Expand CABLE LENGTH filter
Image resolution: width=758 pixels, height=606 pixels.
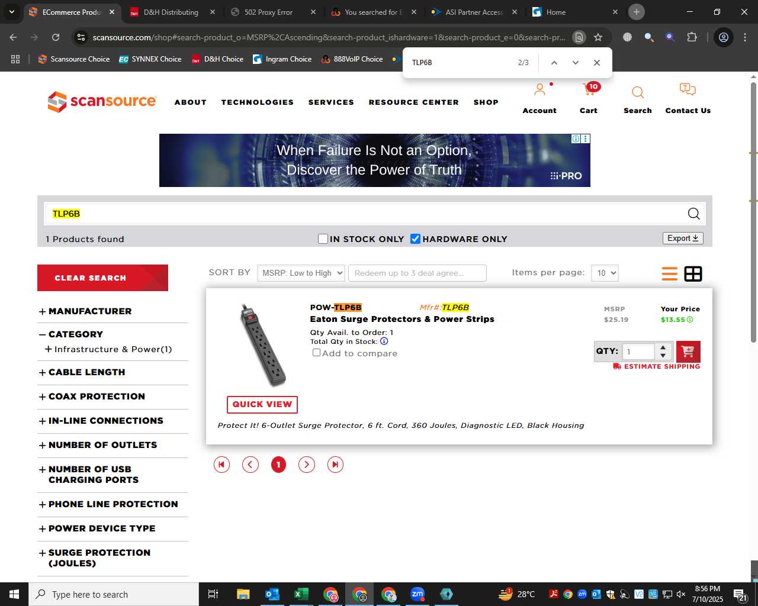coord(82,372)
